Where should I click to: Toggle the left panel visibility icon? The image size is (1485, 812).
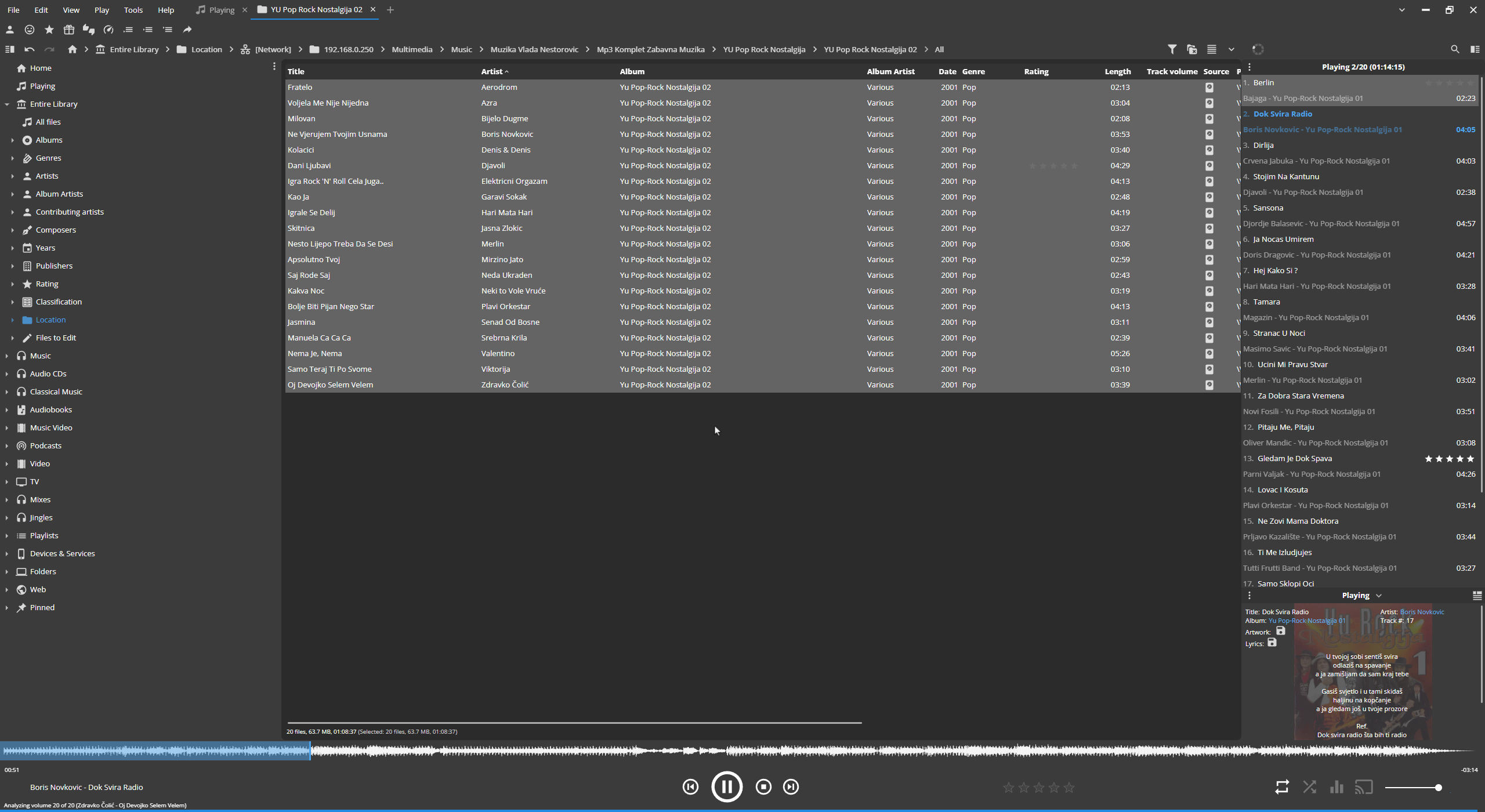(9, 49)
